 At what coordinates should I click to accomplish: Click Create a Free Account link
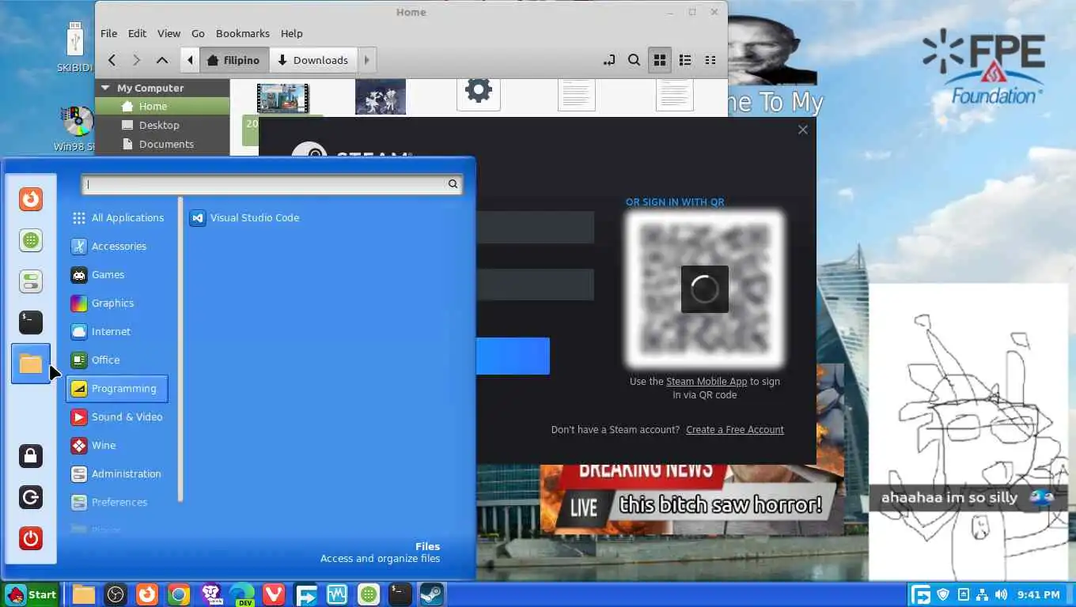pos(735,430)
